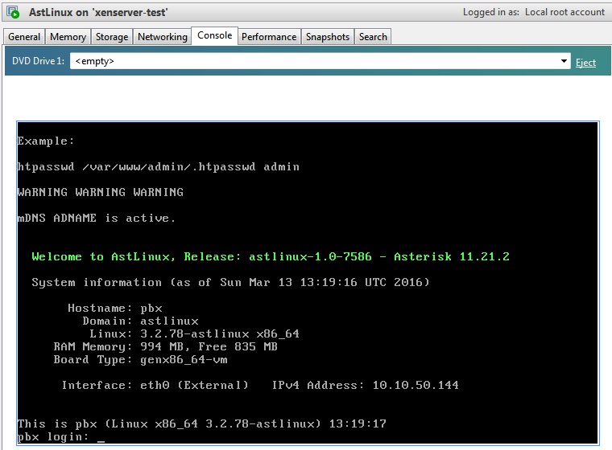The width and height of the screenshot is (612, 450).
Task: Click the 'Logged in as: Local root account' text
Action: click(x=534, y=12)
